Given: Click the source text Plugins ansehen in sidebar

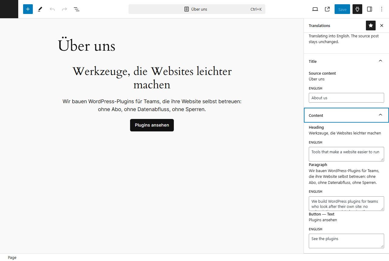Looking at the screenshot, I should 323,220.
